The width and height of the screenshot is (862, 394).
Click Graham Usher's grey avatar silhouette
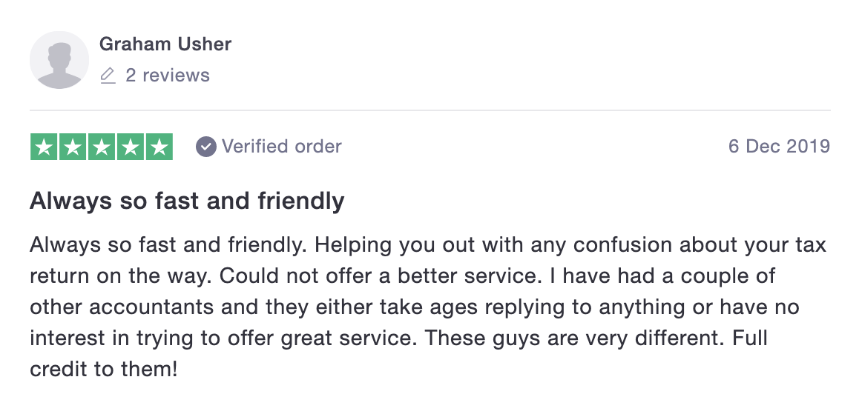pyautogui.click(x=59, y=60)
